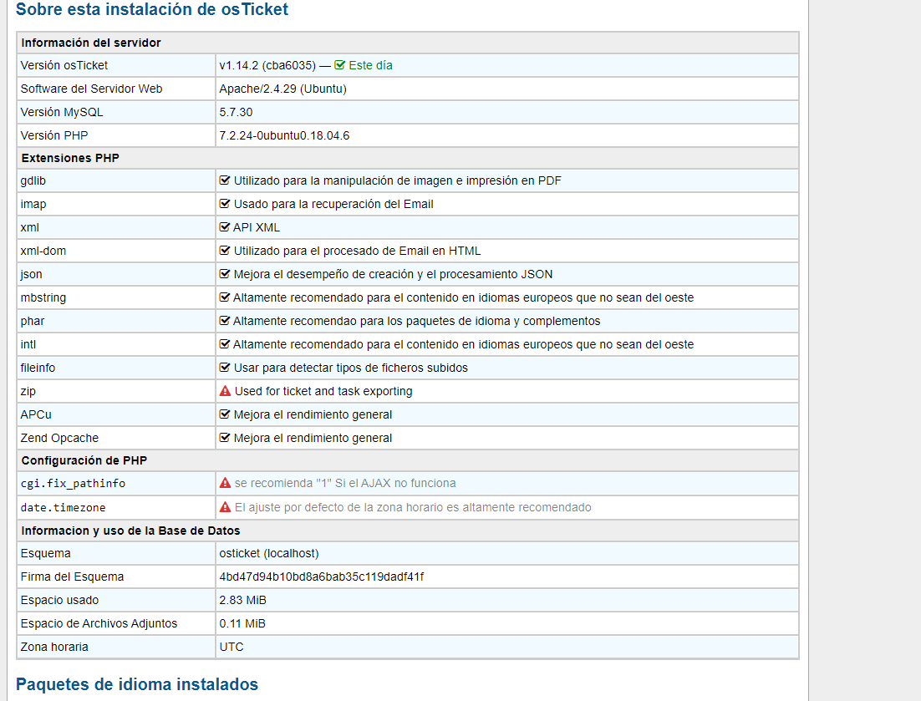
Task: Click the green check icon beside Este día
Action: tap(339, 65)
